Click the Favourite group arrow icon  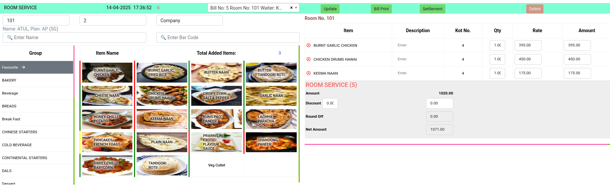(23, 67)
